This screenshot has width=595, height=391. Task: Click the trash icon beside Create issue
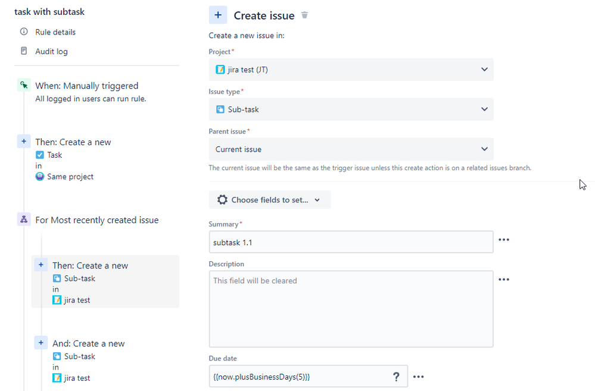point(305,15)
